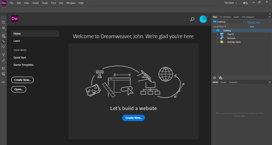The image size is (272, 145).
Task: Open the Desktop site dropdown
Action: (x=229, y=22)
